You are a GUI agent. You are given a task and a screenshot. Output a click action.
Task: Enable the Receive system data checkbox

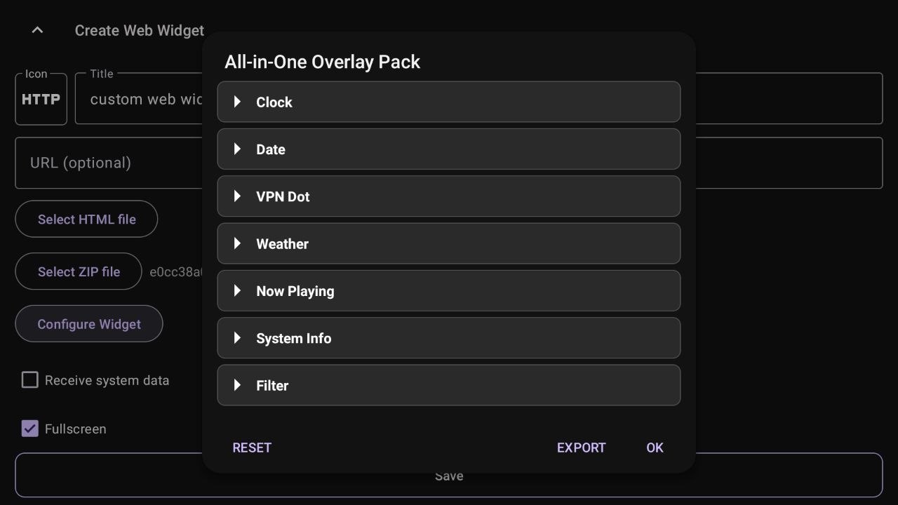point(29,380)
